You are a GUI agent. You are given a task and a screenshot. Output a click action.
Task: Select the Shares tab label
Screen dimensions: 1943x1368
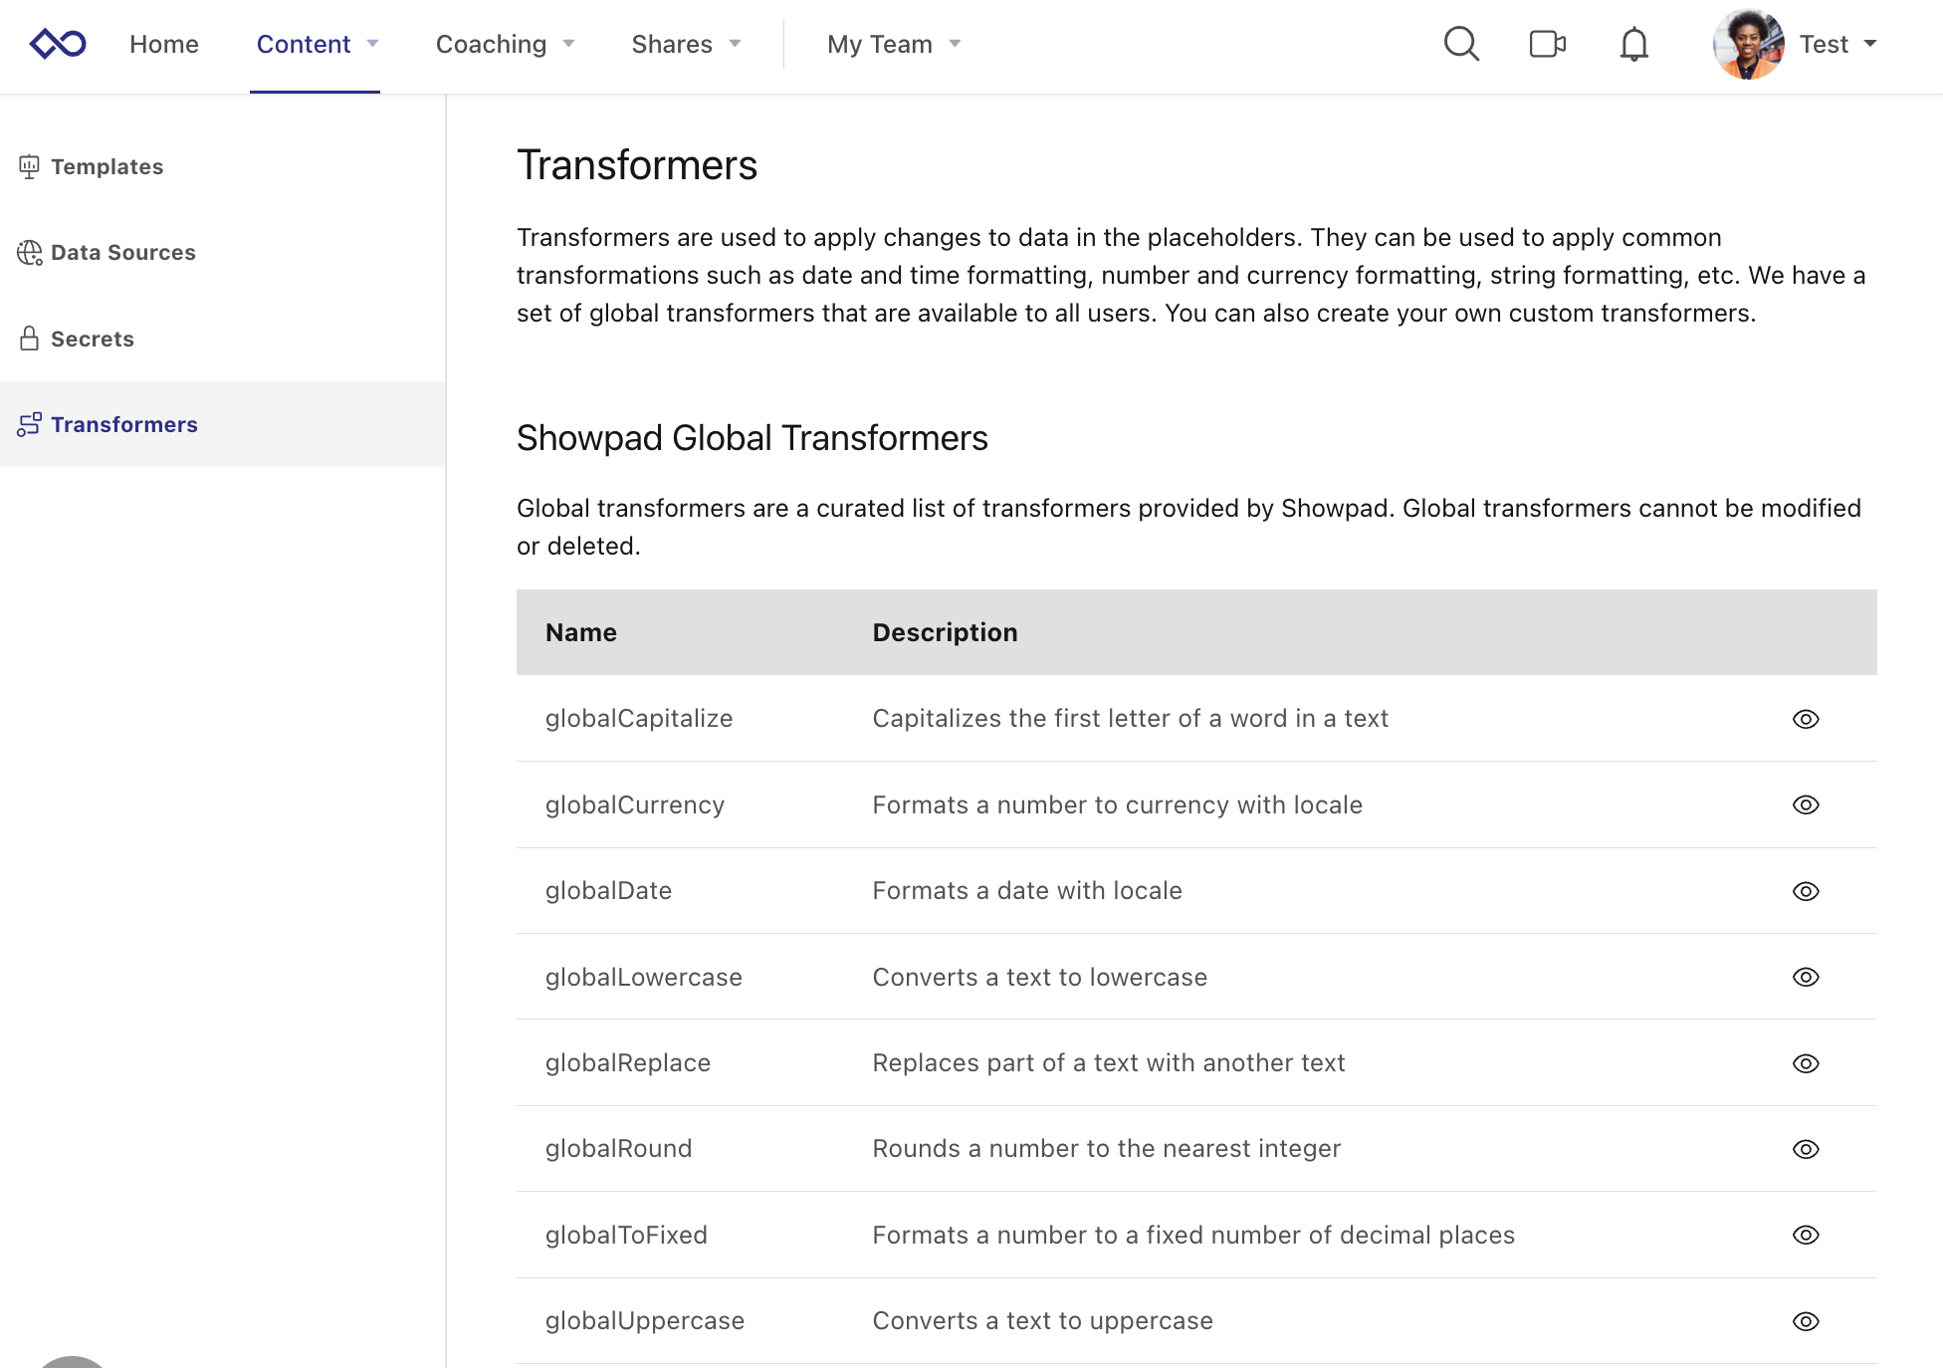point(672,44)
